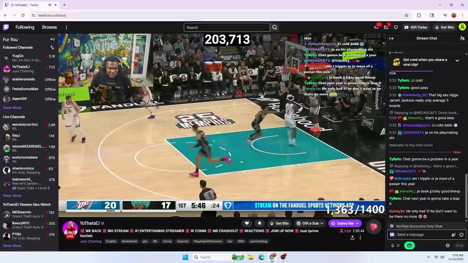Expand the viral clip cred banner
The width and height of the screenshot is (468, 263).
pos(457,61)
